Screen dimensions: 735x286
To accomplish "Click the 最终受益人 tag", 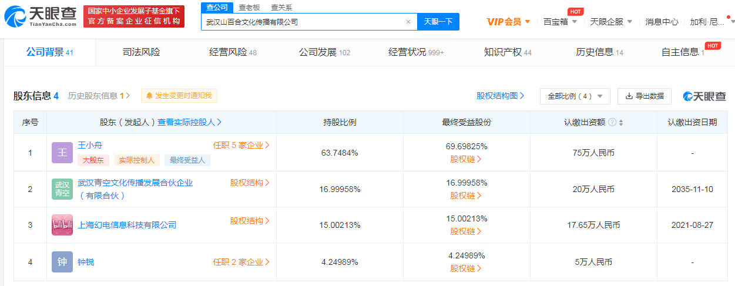I will click(x=187, y=160).
